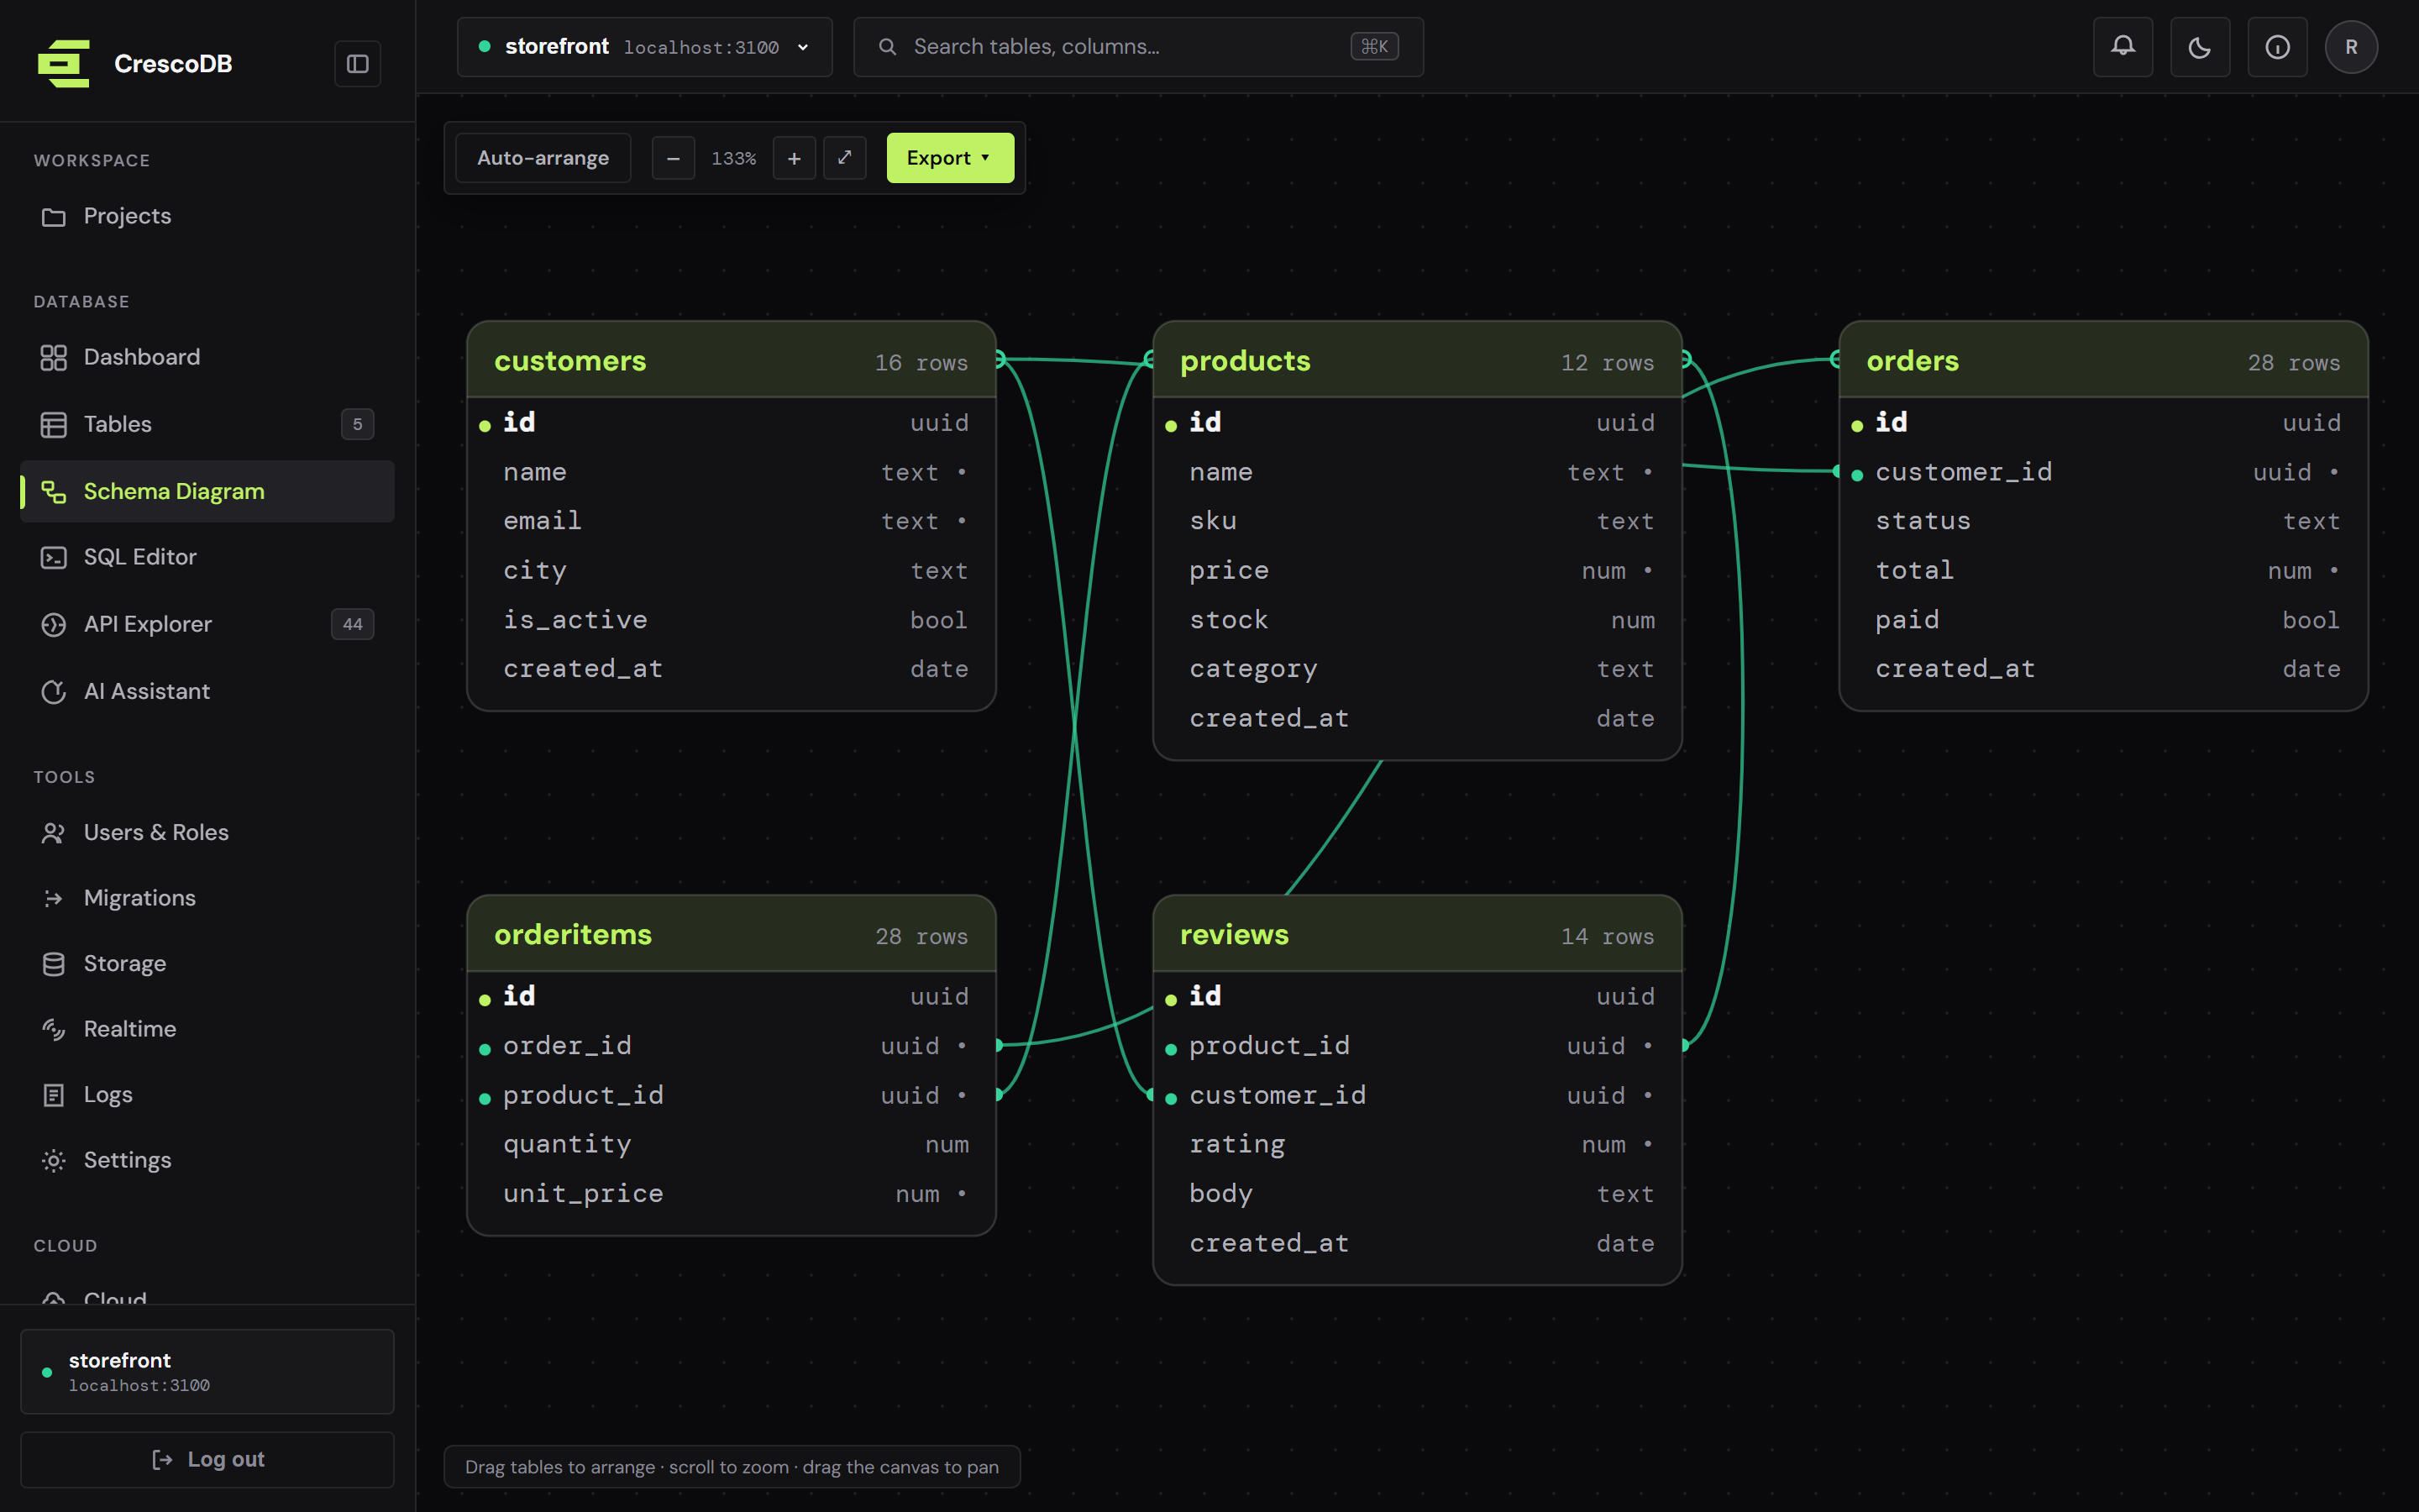Click the rating column in reviews
Viewport: 2419px width, 1512px height.
[1416, 1144]
